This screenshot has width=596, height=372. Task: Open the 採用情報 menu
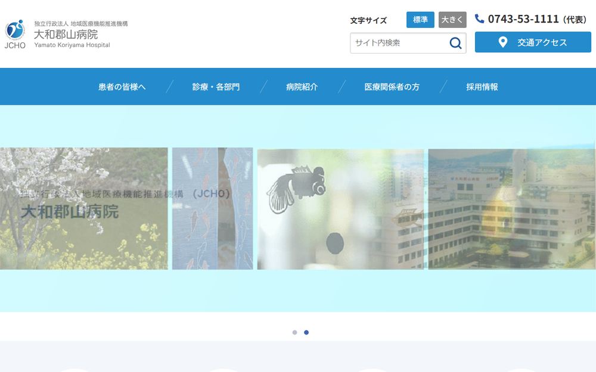point(482,87)
